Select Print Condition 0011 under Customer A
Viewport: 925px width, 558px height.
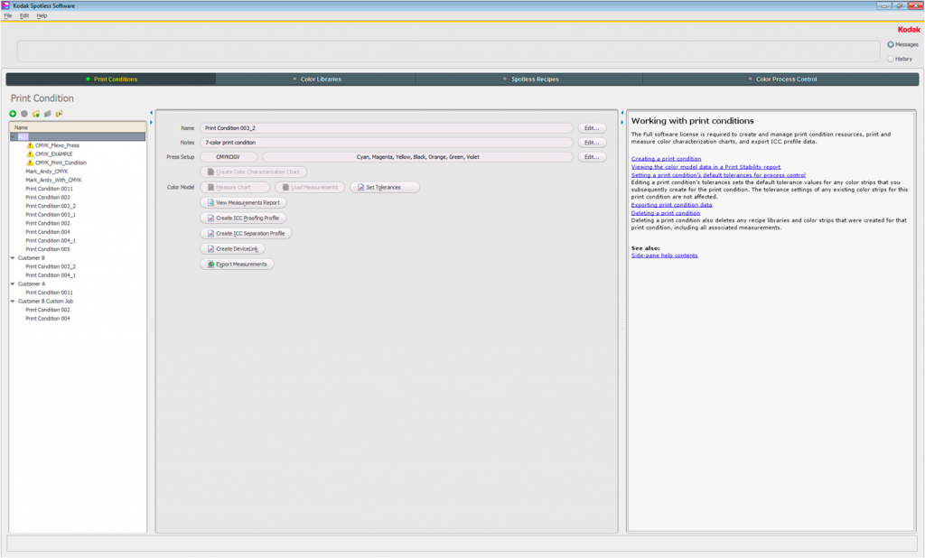tap(49, 293)
